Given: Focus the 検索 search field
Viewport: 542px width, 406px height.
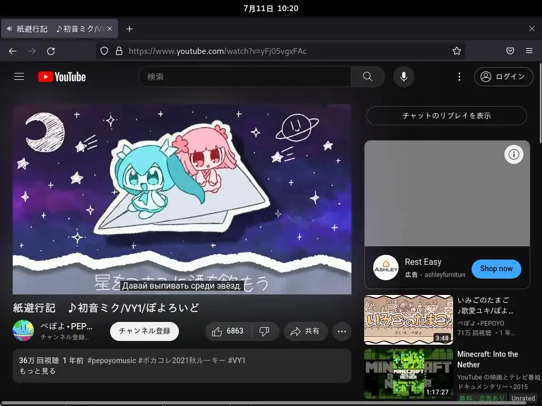Looking at the screenshot, I should pos(245,77).
